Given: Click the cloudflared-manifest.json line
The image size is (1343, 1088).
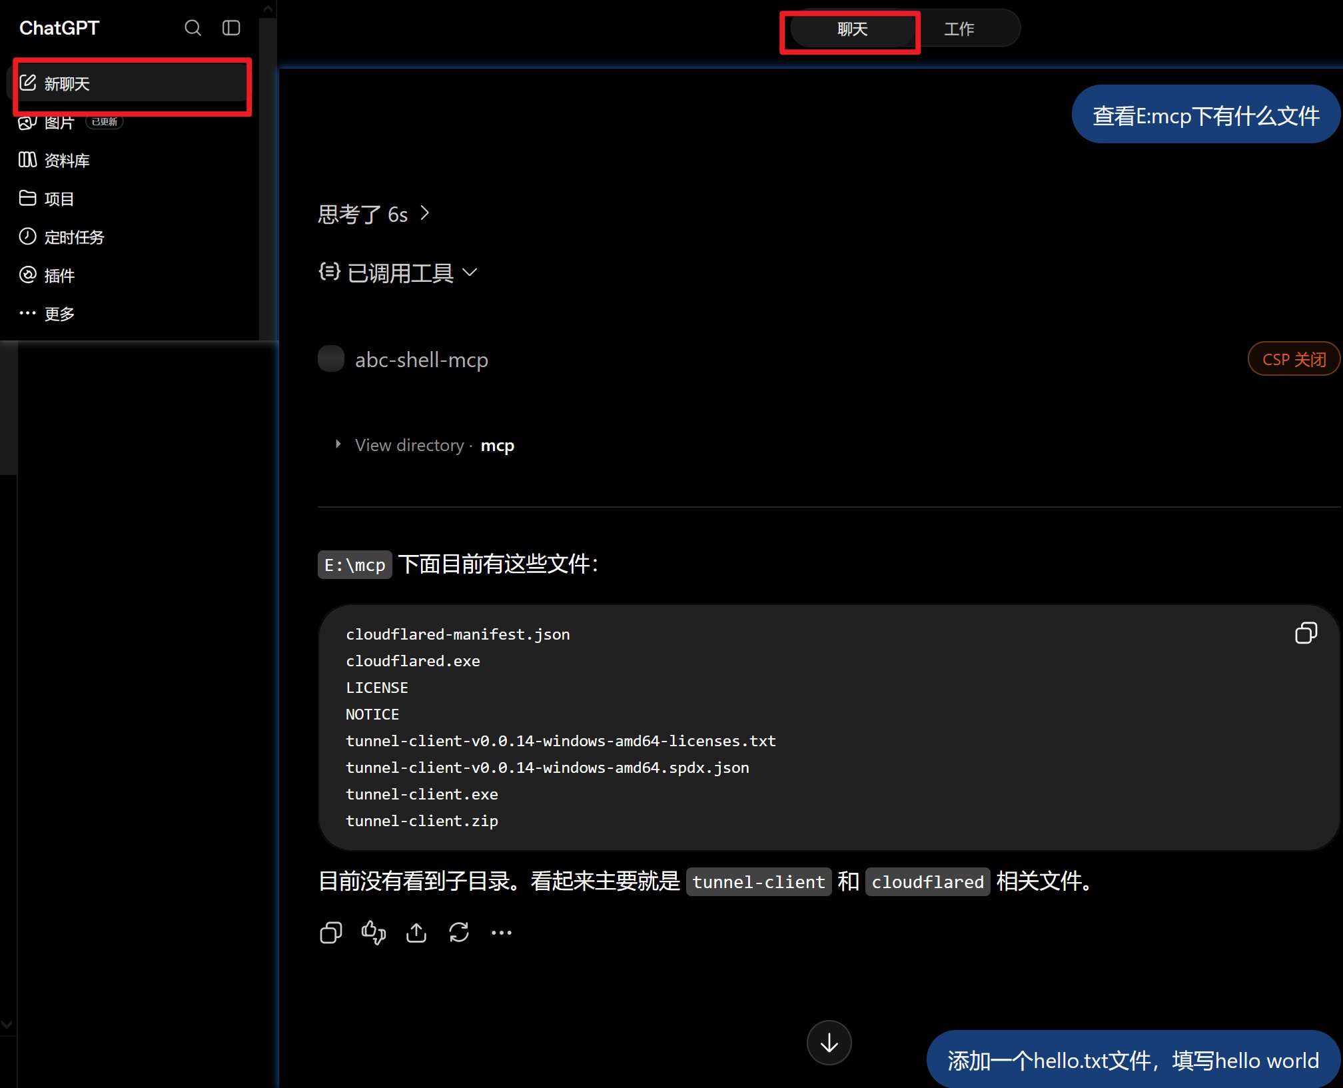Looking at the screenshot, I should tap(458, 634).
